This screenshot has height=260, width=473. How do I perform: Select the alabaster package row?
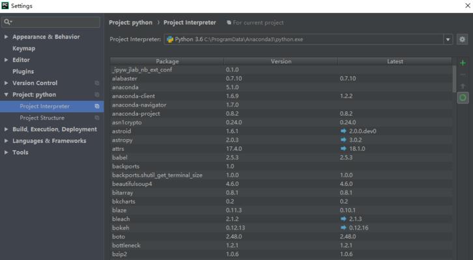(281, 79)
